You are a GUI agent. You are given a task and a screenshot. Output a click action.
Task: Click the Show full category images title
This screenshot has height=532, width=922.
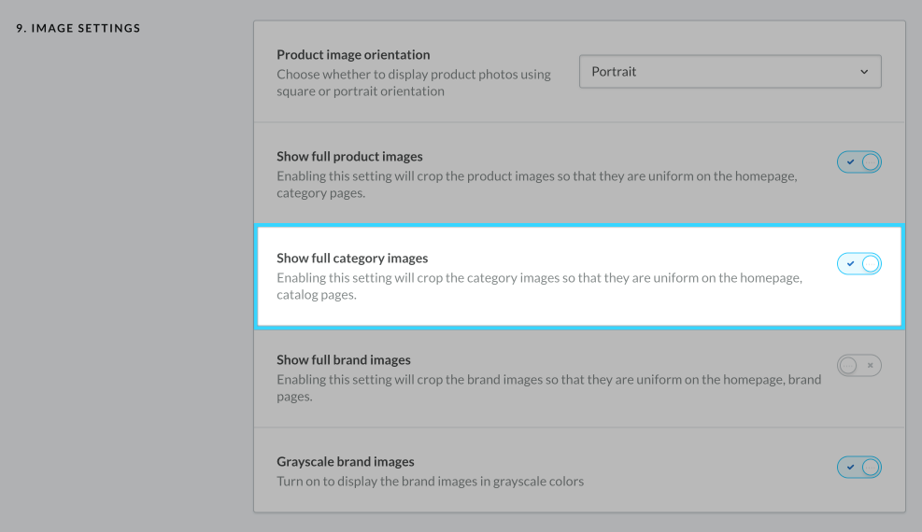pyautogui.click(x=352, y=259)
